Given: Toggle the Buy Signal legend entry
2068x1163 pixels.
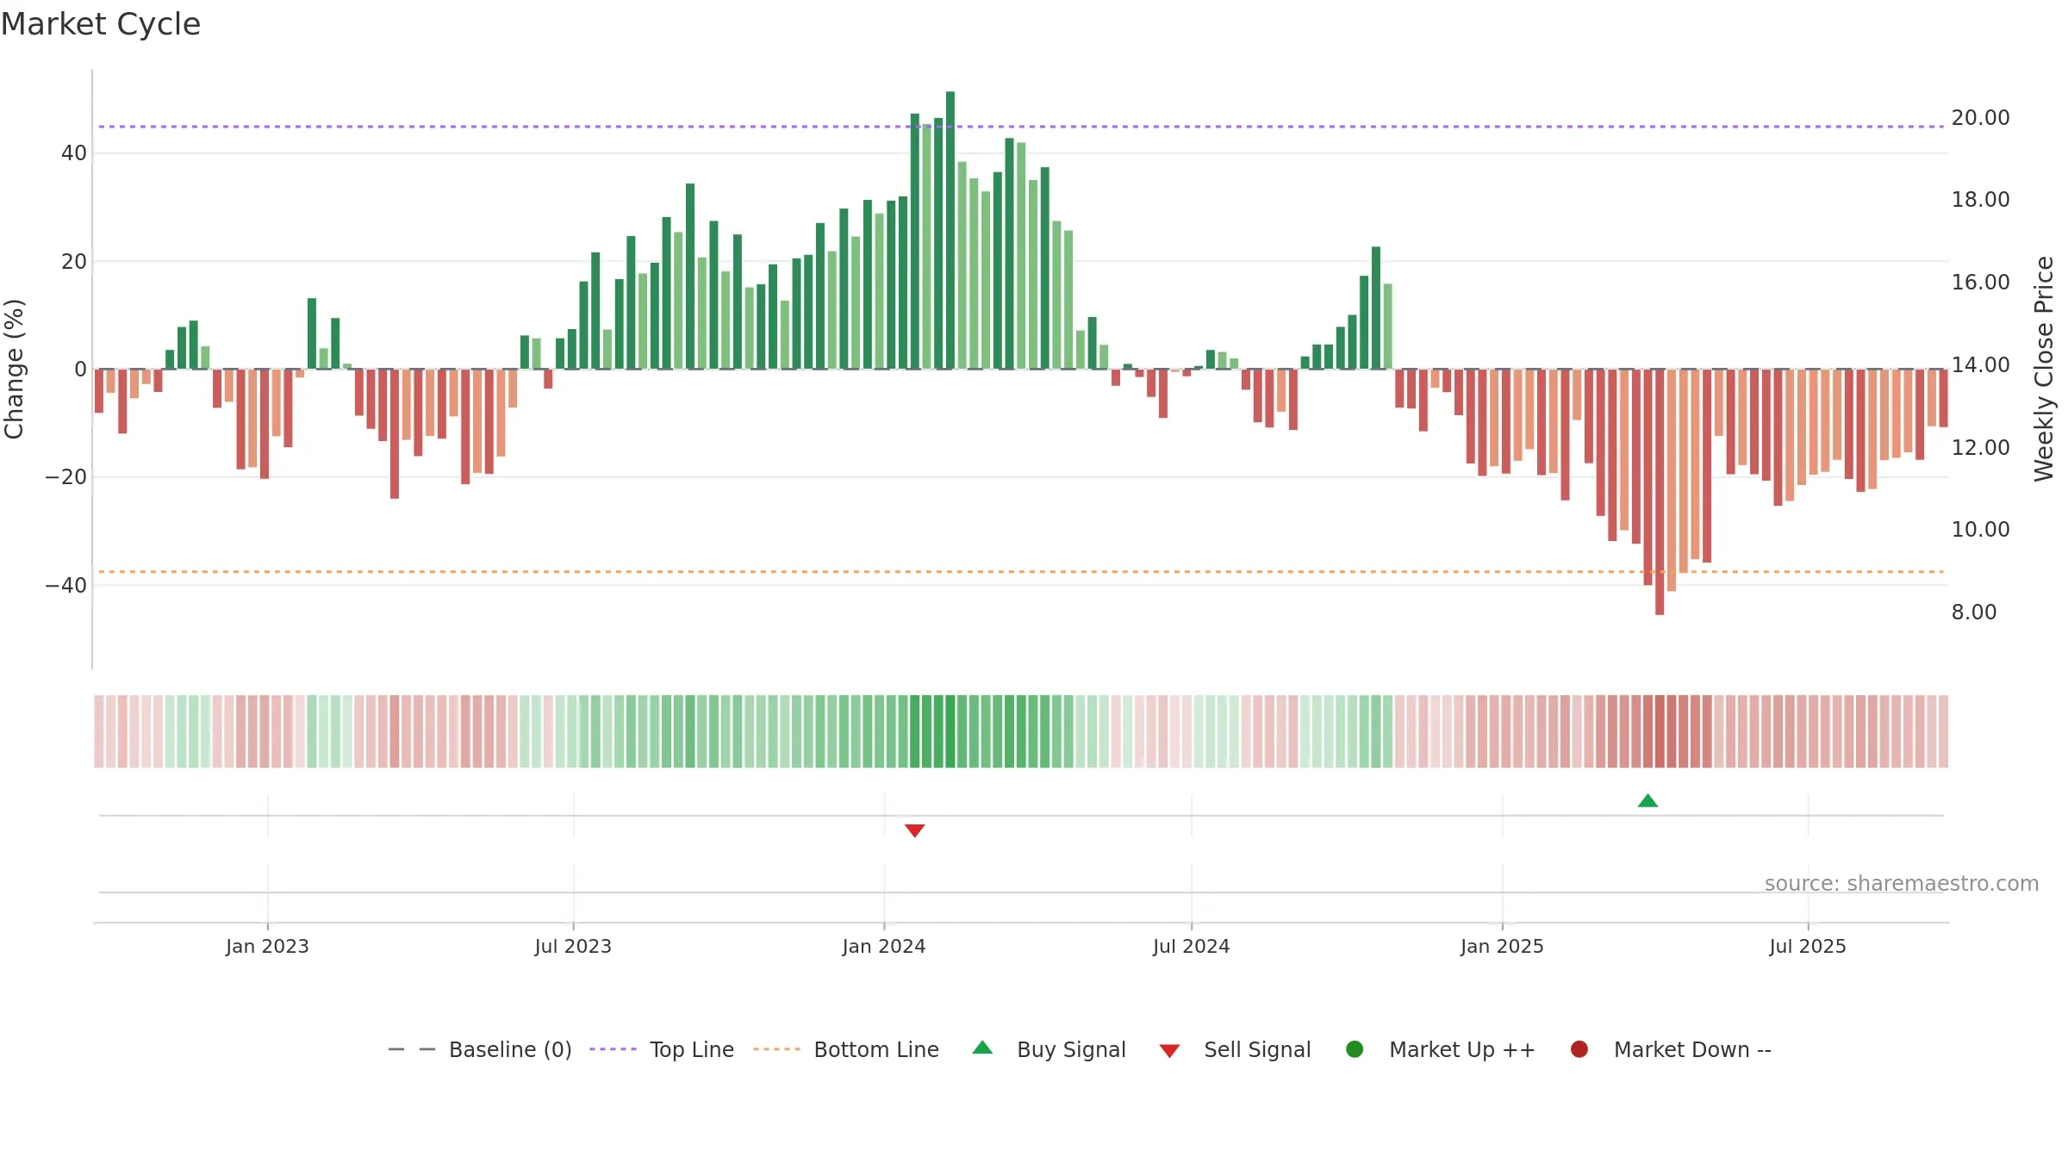Looking at the screenshot, I should tap(1049, 1049).
